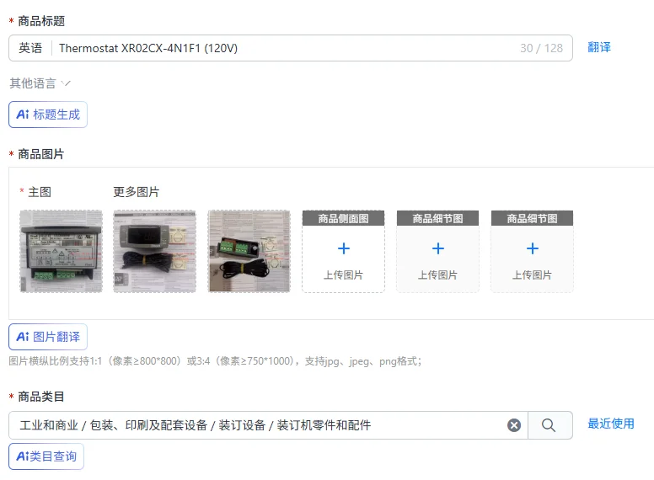
Task: Open the thermostat with green terminals and cable thumbnail
Action: [x=249, y=251]
